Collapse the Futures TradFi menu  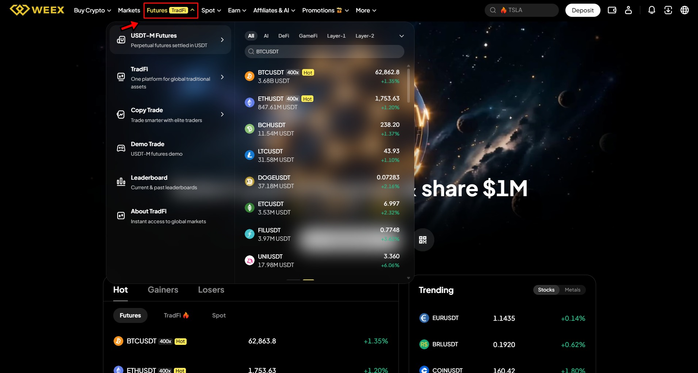[171, 10]
